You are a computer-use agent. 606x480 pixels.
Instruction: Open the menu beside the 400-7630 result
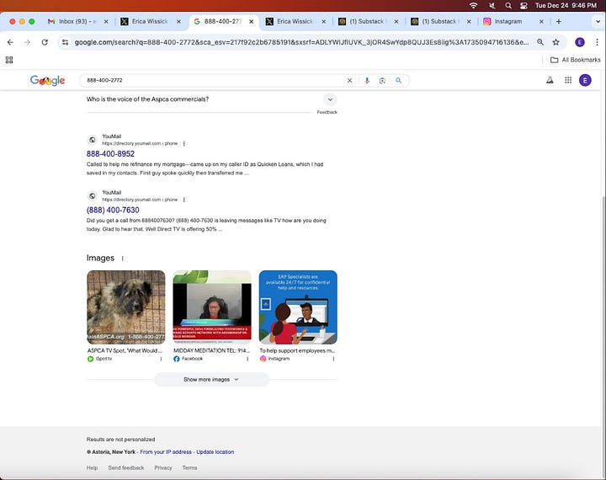(x=184, y=200)
